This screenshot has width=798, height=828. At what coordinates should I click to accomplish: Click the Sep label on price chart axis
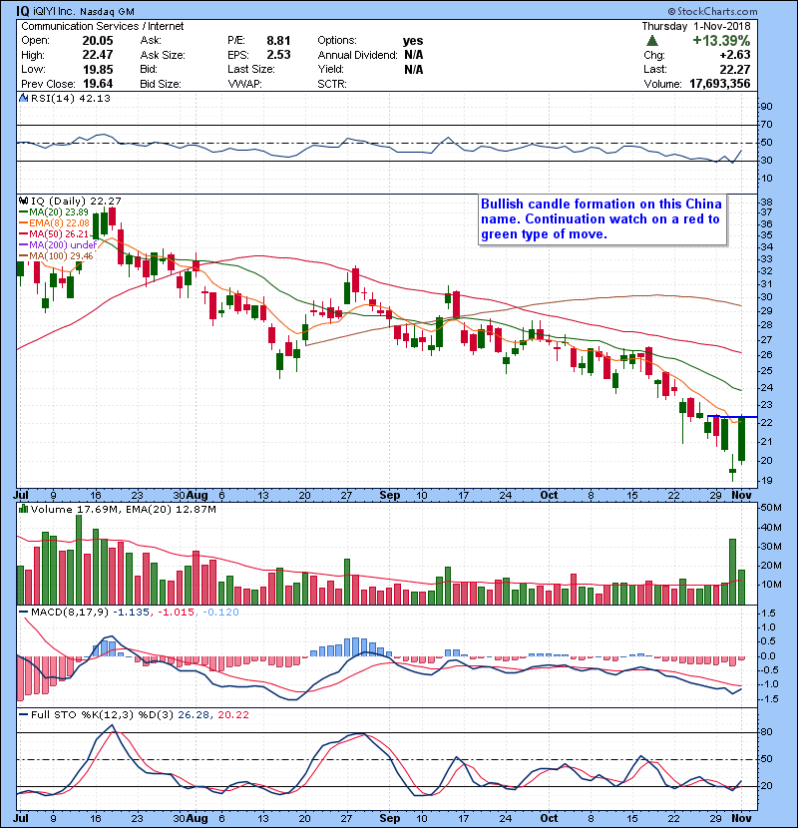[x=390, y=496]
